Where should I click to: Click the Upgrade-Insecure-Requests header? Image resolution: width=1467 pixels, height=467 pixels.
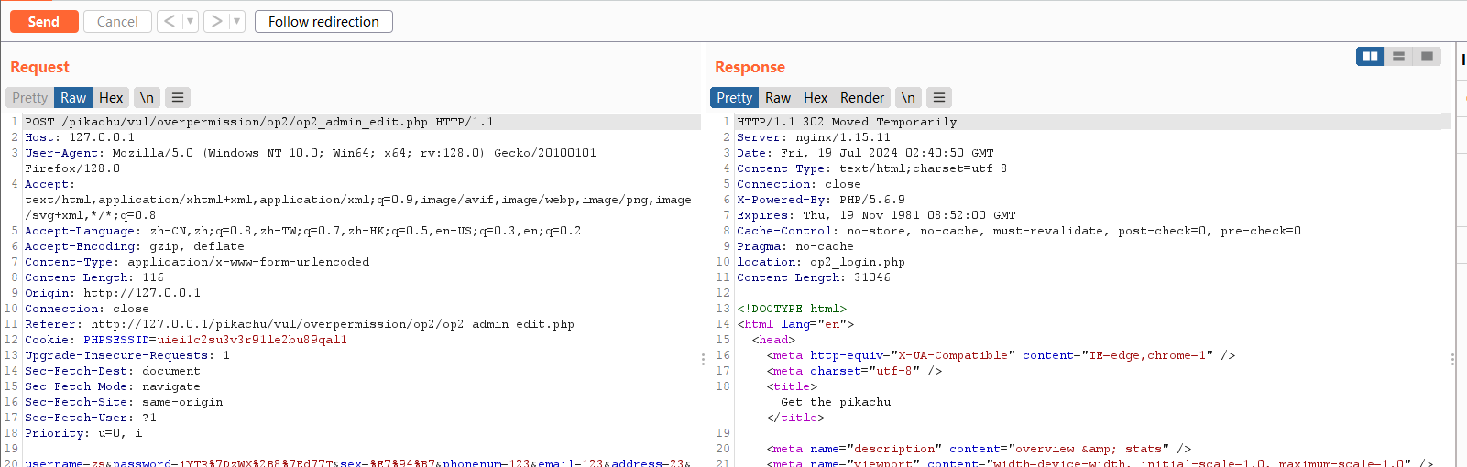point(127,355)
